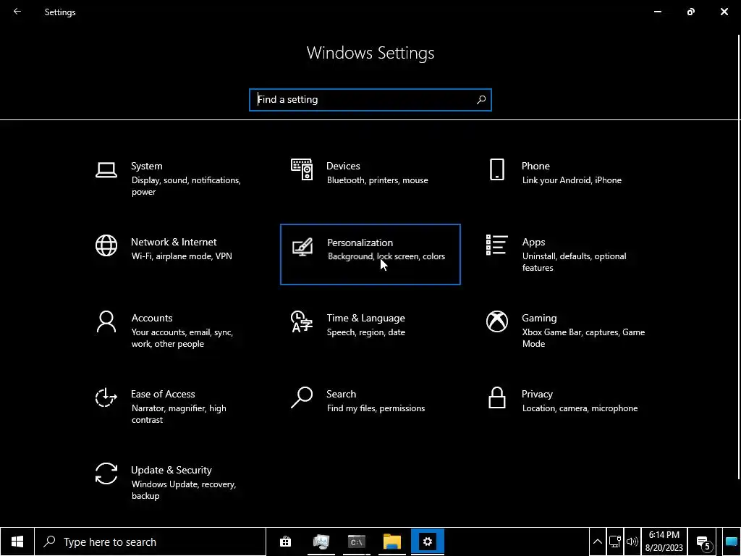Select the Gaming heading text

pyautogui.click(x=539, y=319)
